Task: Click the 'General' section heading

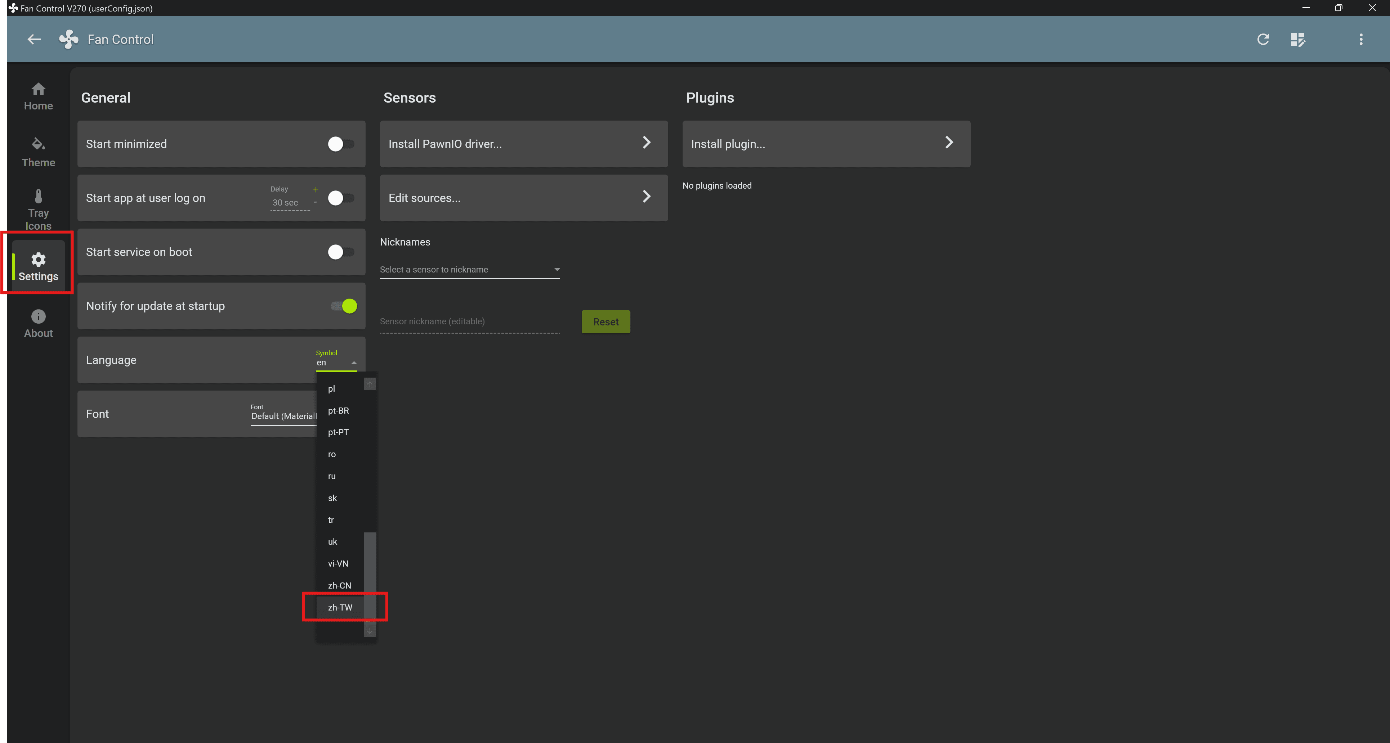Action: 106,98
